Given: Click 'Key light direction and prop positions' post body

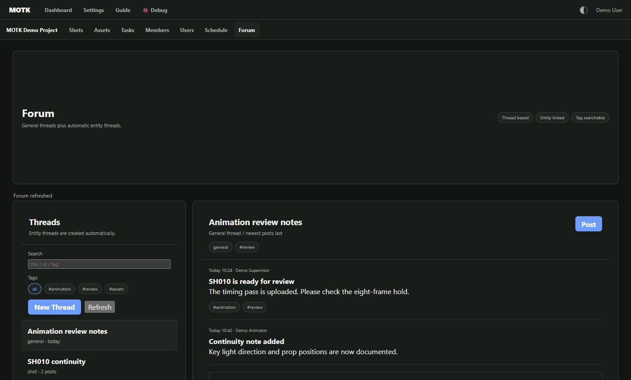Looking at the screenshot, I should pyautogui.click(x=303, y=352).
